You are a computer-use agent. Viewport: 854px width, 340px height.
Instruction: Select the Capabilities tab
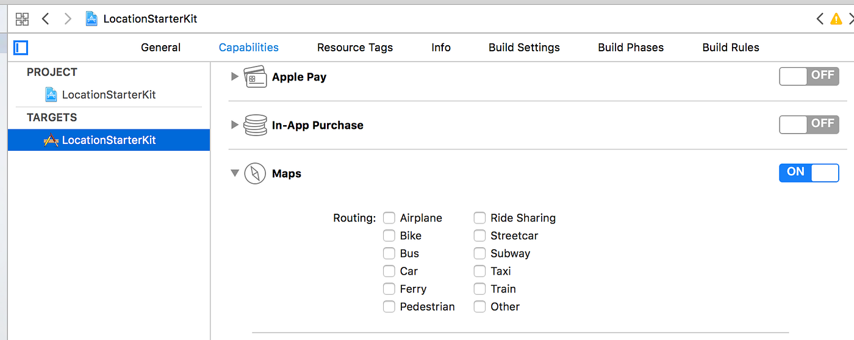(249, 48)
